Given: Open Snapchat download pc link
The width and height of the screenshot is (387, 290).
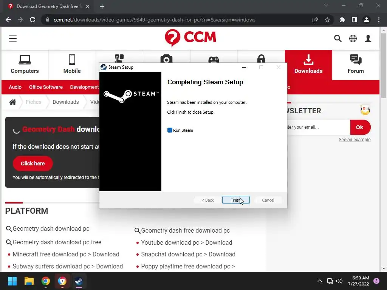Looking at the screenshot, I should point(188,254).
